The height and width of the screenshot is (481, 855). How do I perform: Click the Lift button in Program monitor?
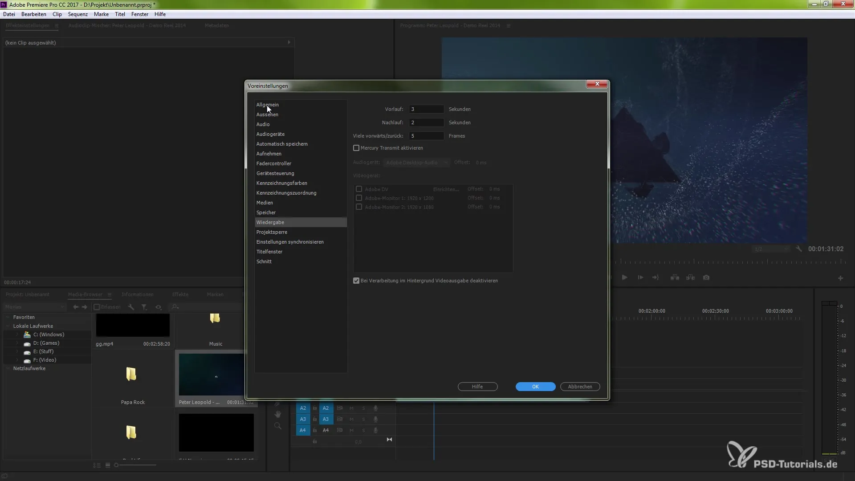[675, 277]
